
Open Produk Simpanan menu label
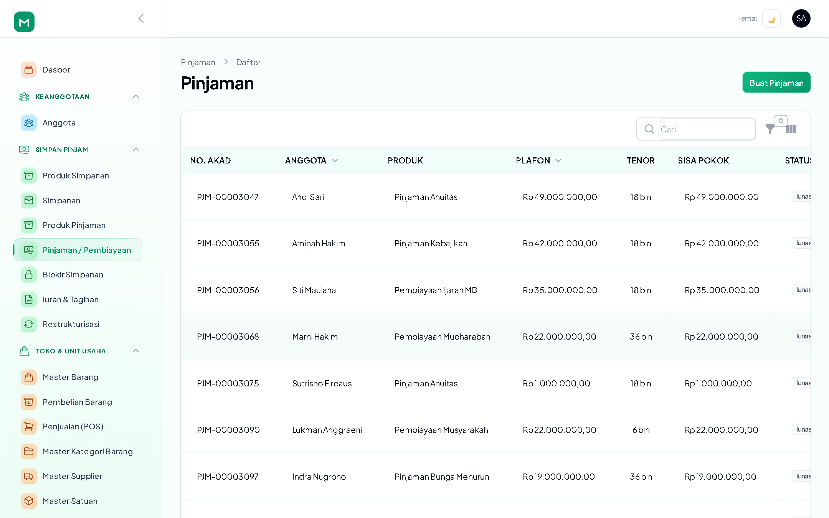click(76, 176)
